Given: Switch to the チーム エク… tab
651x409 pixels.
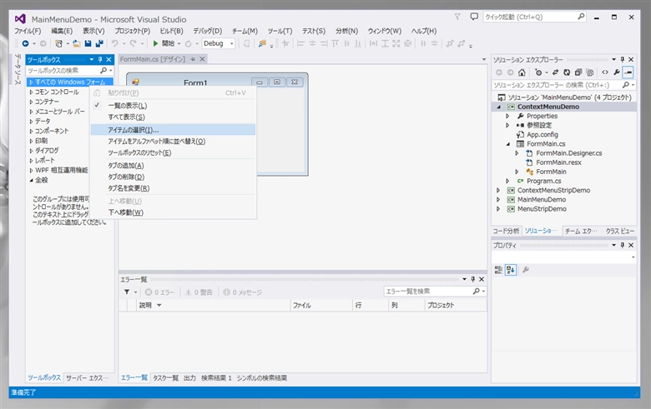Looking at the screenshot, I should coord(581,231).
